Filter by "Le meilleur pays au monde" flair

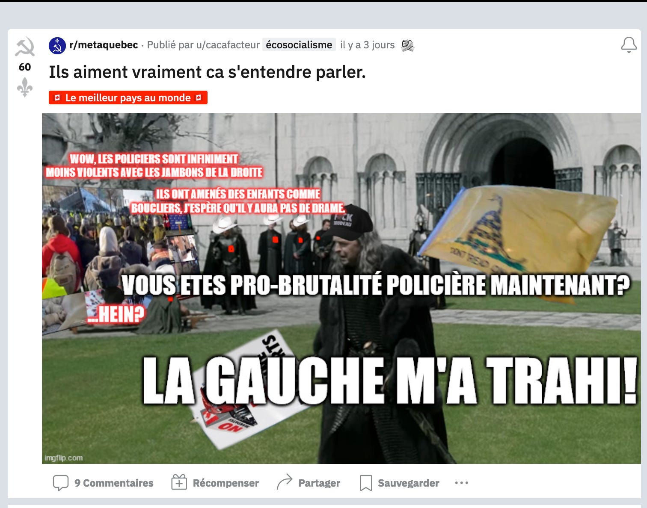click(128, 97)
